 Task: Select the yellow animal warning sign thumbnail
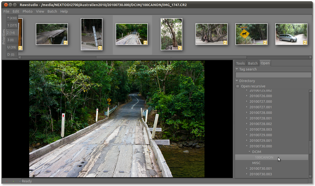pyautogui.click(x=251, y=34)
